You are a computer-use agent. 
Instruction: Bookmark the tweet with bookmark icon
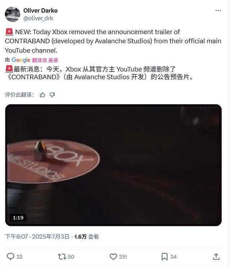[165, 257]
